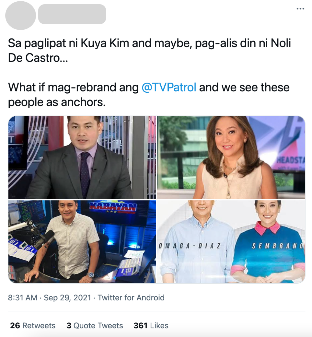Open the three-dot more options menu
The height and width of the screenshot is (337, 312).
tap(300, 9)
